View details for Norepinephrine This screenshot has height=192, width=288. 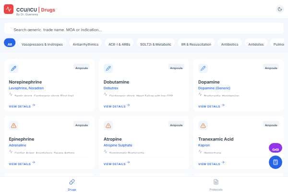pos(22,107)
